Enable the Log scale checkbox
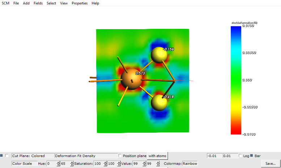The width and height of the screenshot is (281, 168). (x=241, y=156)
